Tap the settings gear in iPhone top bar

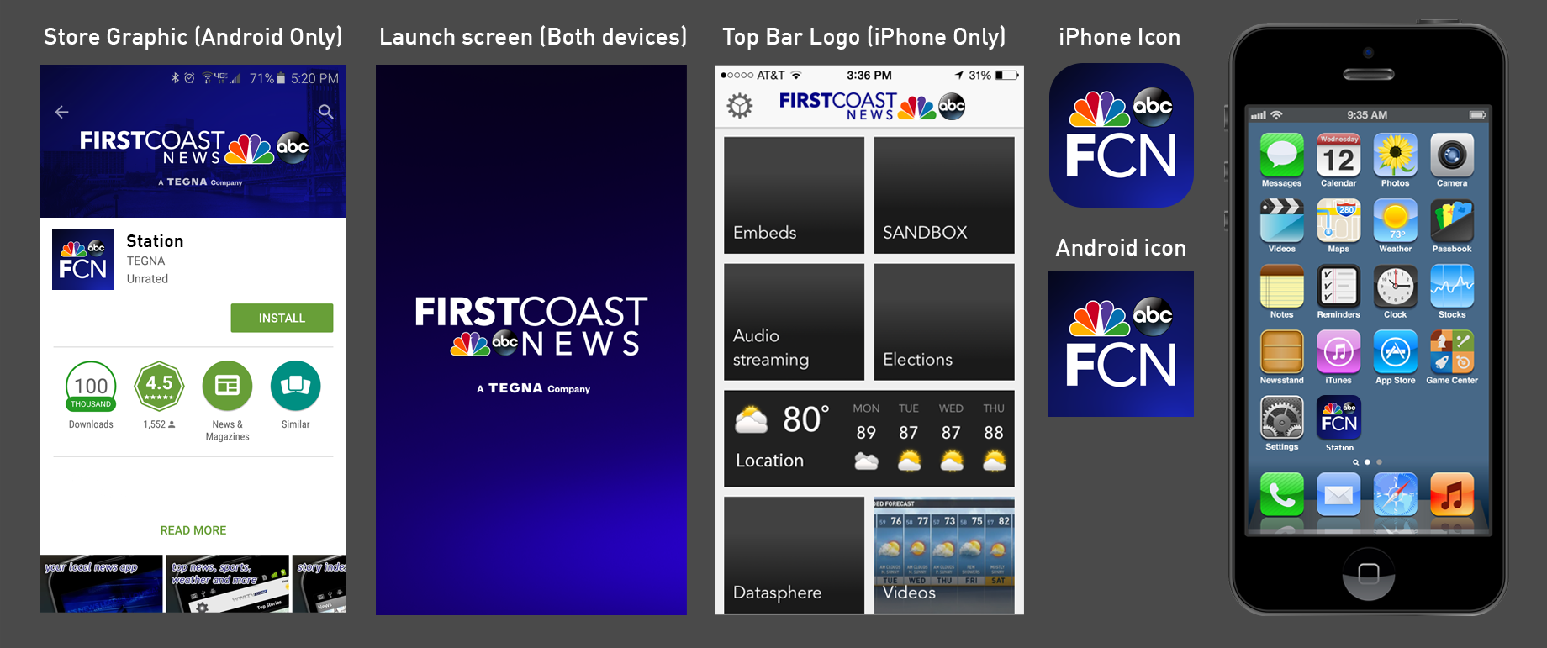click(740, 106)
